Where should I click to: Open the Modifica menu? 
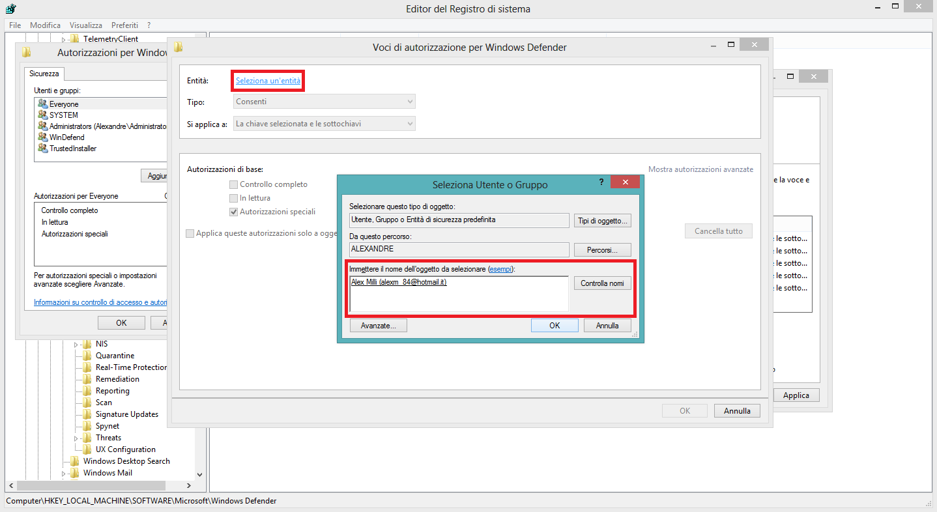pyautogui.click(x=46, y=25)
